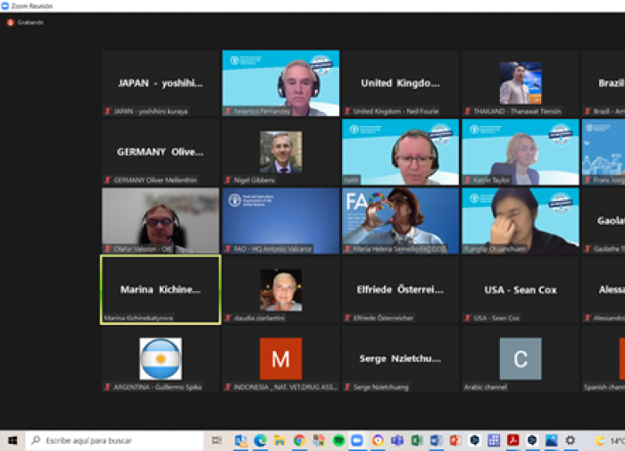Open Outlook from the taskbar
The width and height of the screenshot is (625, 451).
pyautogui.click(x=241, y=440)
